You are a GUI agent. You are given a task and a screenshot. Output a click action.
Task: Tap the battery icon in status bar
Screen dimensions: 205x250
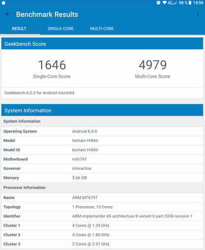click(190, 2)
